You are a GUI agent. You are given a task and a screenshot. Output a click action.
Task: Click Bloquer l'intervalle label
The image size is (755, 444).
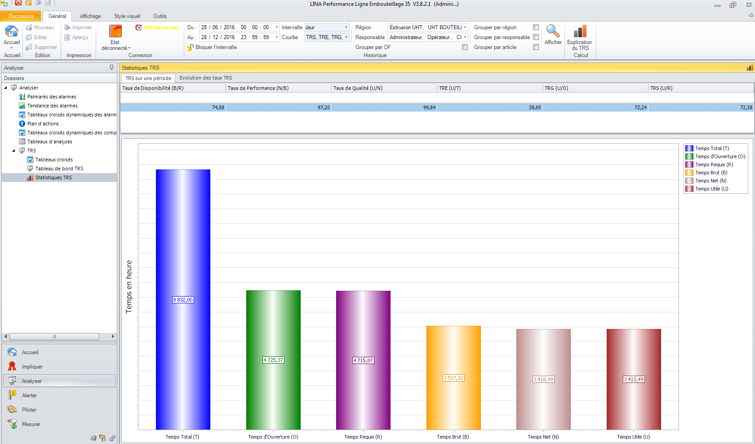[216, 47]
